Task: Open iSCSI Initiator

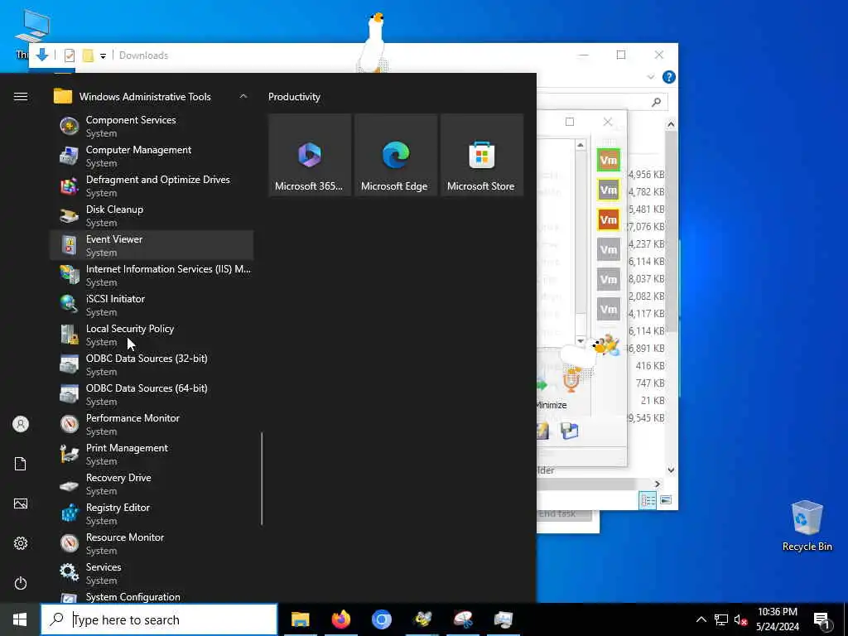Action: 152,305
